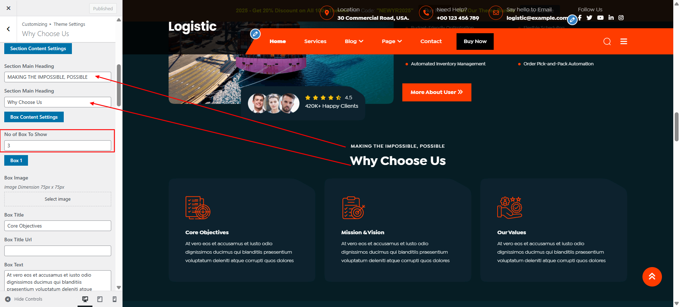680x307 pixels.
Task: Switch to tablet preview device icon
Action: pyautogui.click(x=100, y=299)
